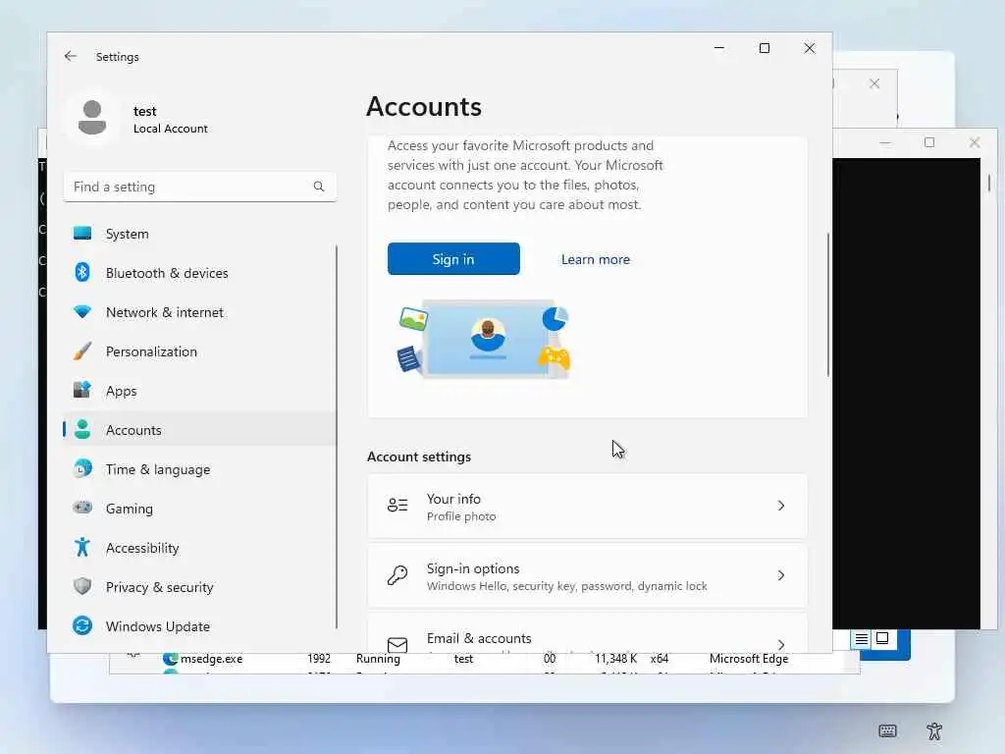Open the Gaming category label
This screenshot has height=754, width=1005.
[130, 509]
